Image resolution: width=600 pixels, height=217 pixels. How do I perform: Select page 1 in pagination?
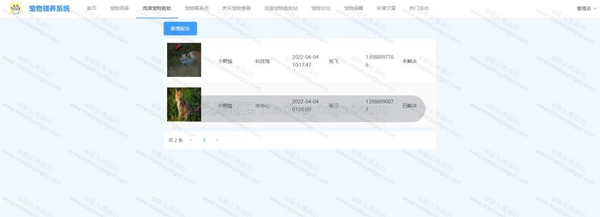tap(204, 140)
